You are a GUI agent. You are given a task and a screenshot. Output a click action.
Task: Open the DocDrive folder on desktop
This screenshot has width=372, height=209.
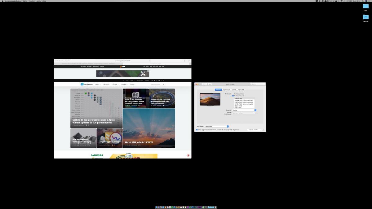365,18
